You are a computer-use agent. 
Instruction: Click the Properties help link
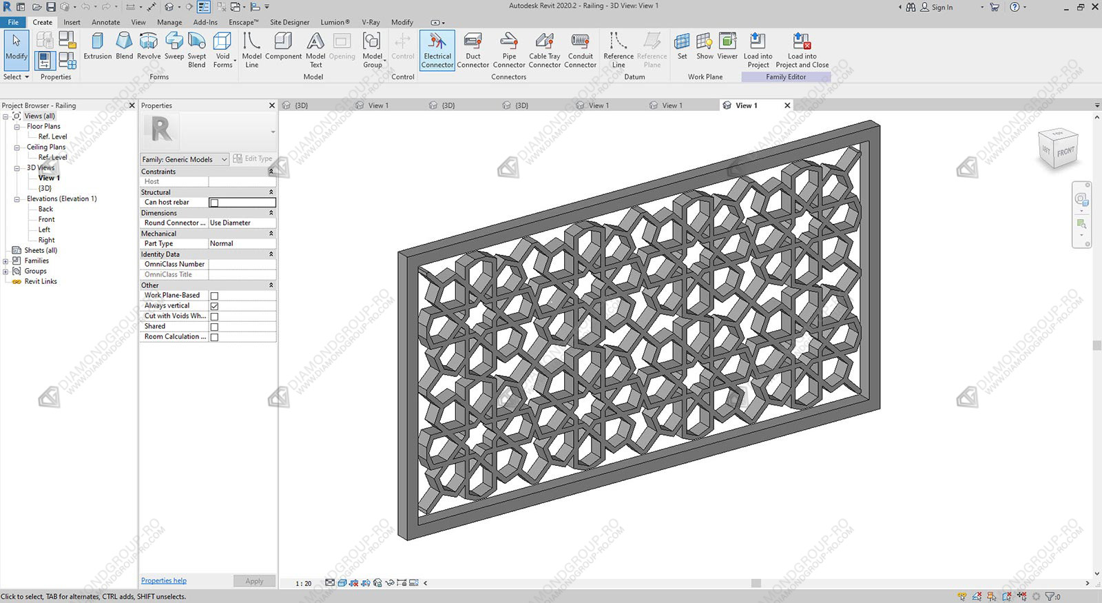point(164,580)
